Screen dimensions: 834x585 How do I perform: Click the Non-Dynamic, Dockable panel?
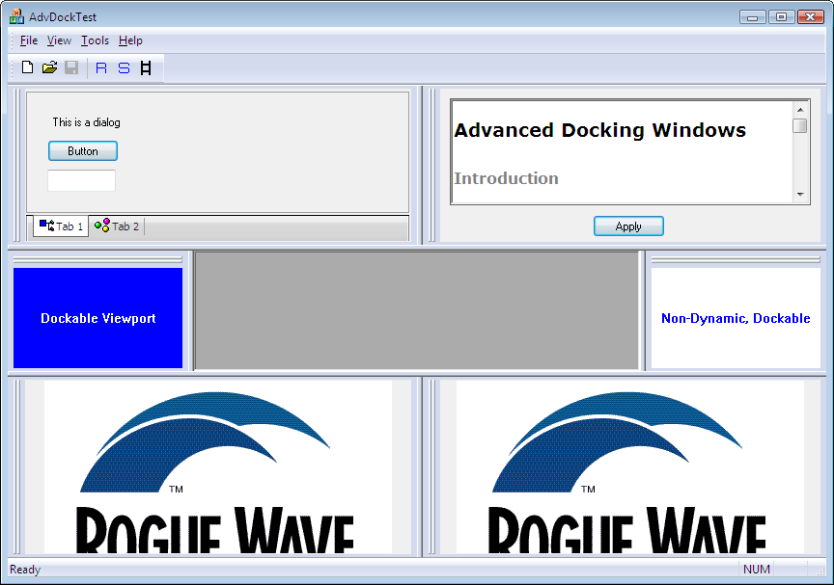tap(736, 318)
